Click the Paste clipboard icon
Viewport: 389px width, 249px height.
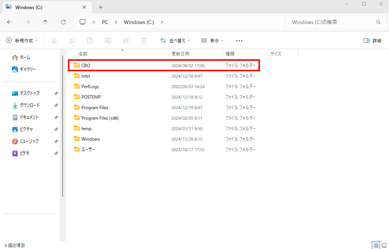point(90,40)
